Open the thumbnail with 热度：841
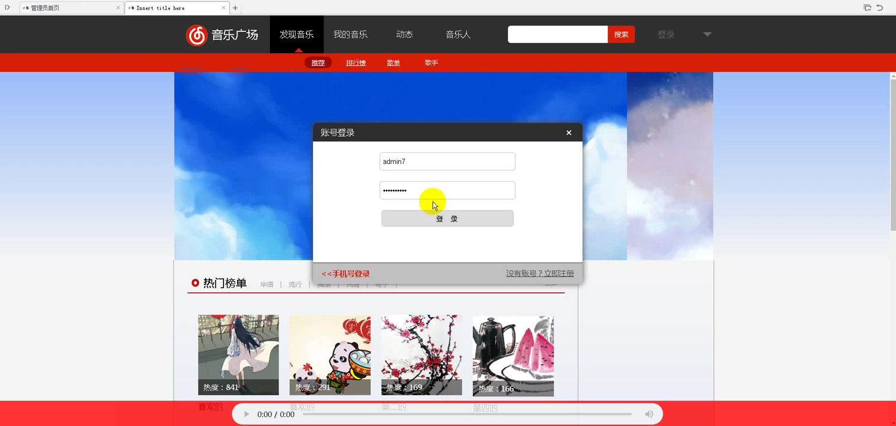 (x=238, y=355)
